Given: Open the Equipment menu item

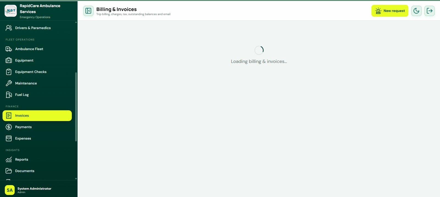Looking at the screenshot, I should click(37, 60).
